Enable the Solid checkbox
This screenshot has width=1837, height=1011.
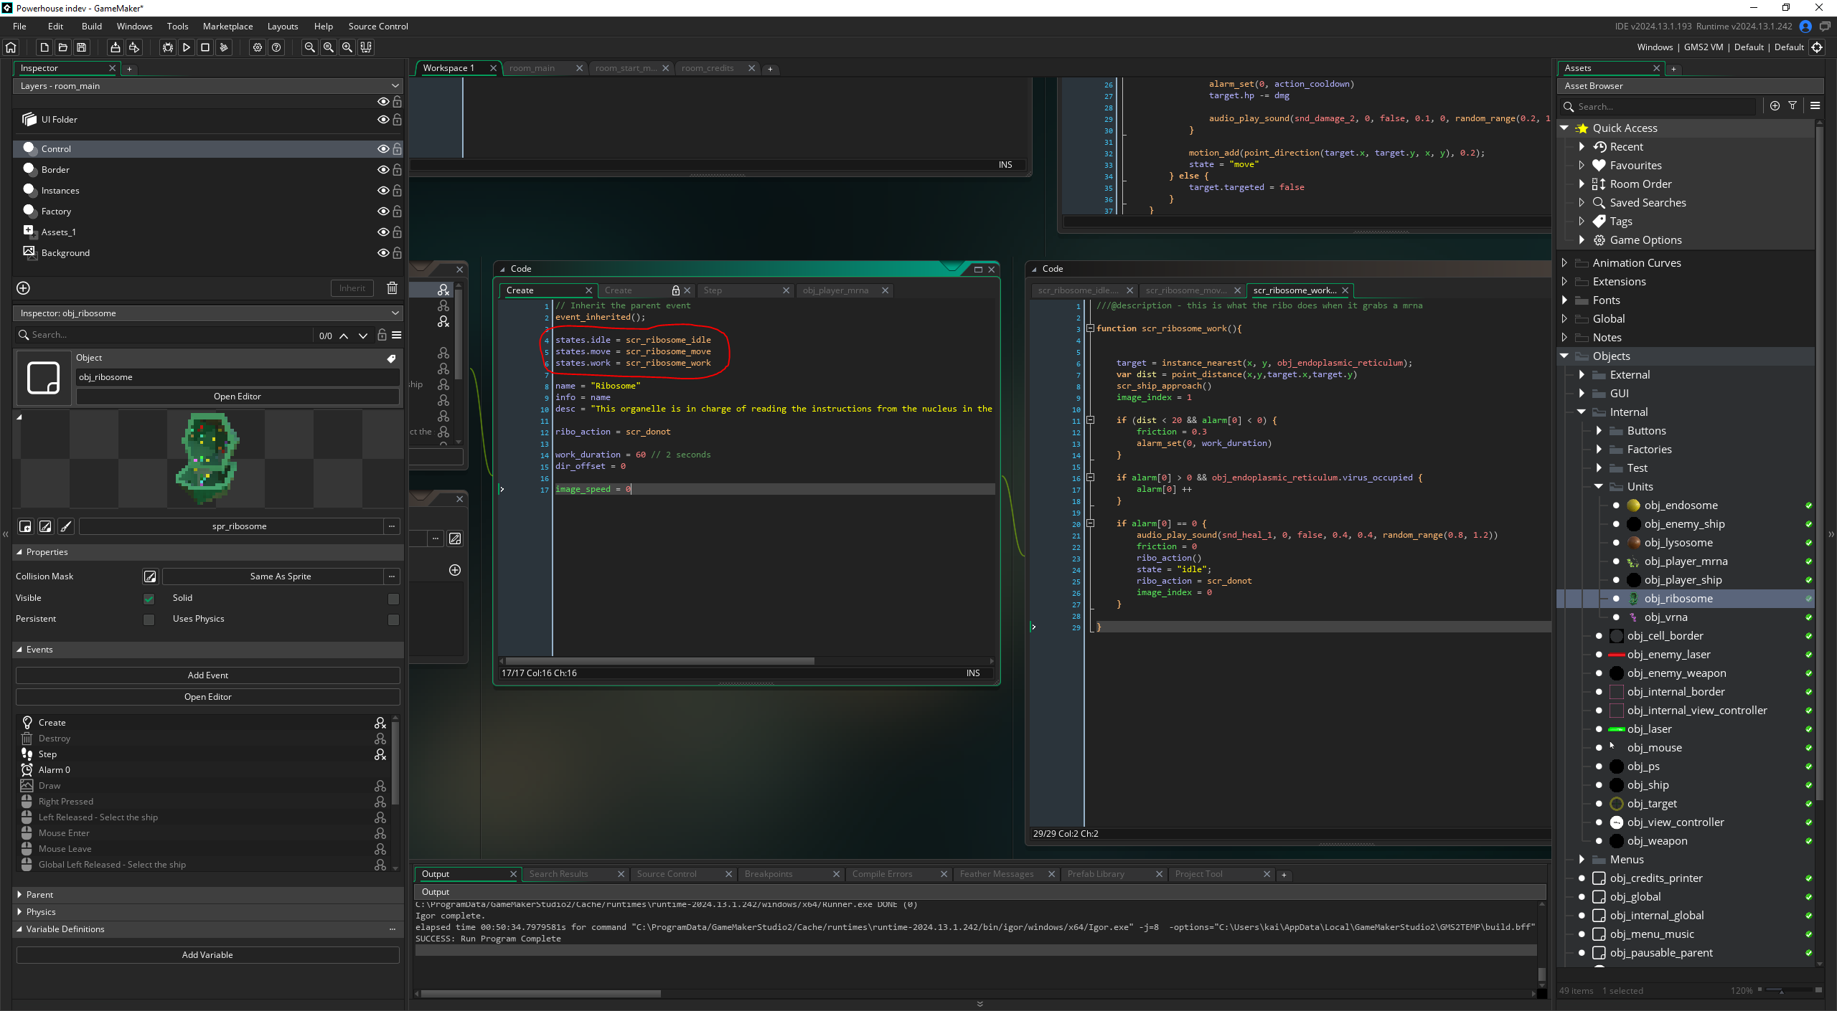393,599
